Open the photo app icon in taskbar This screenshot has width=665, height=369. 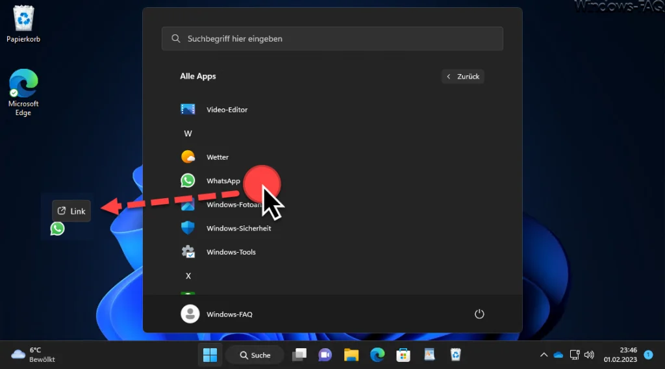[429, 355]
